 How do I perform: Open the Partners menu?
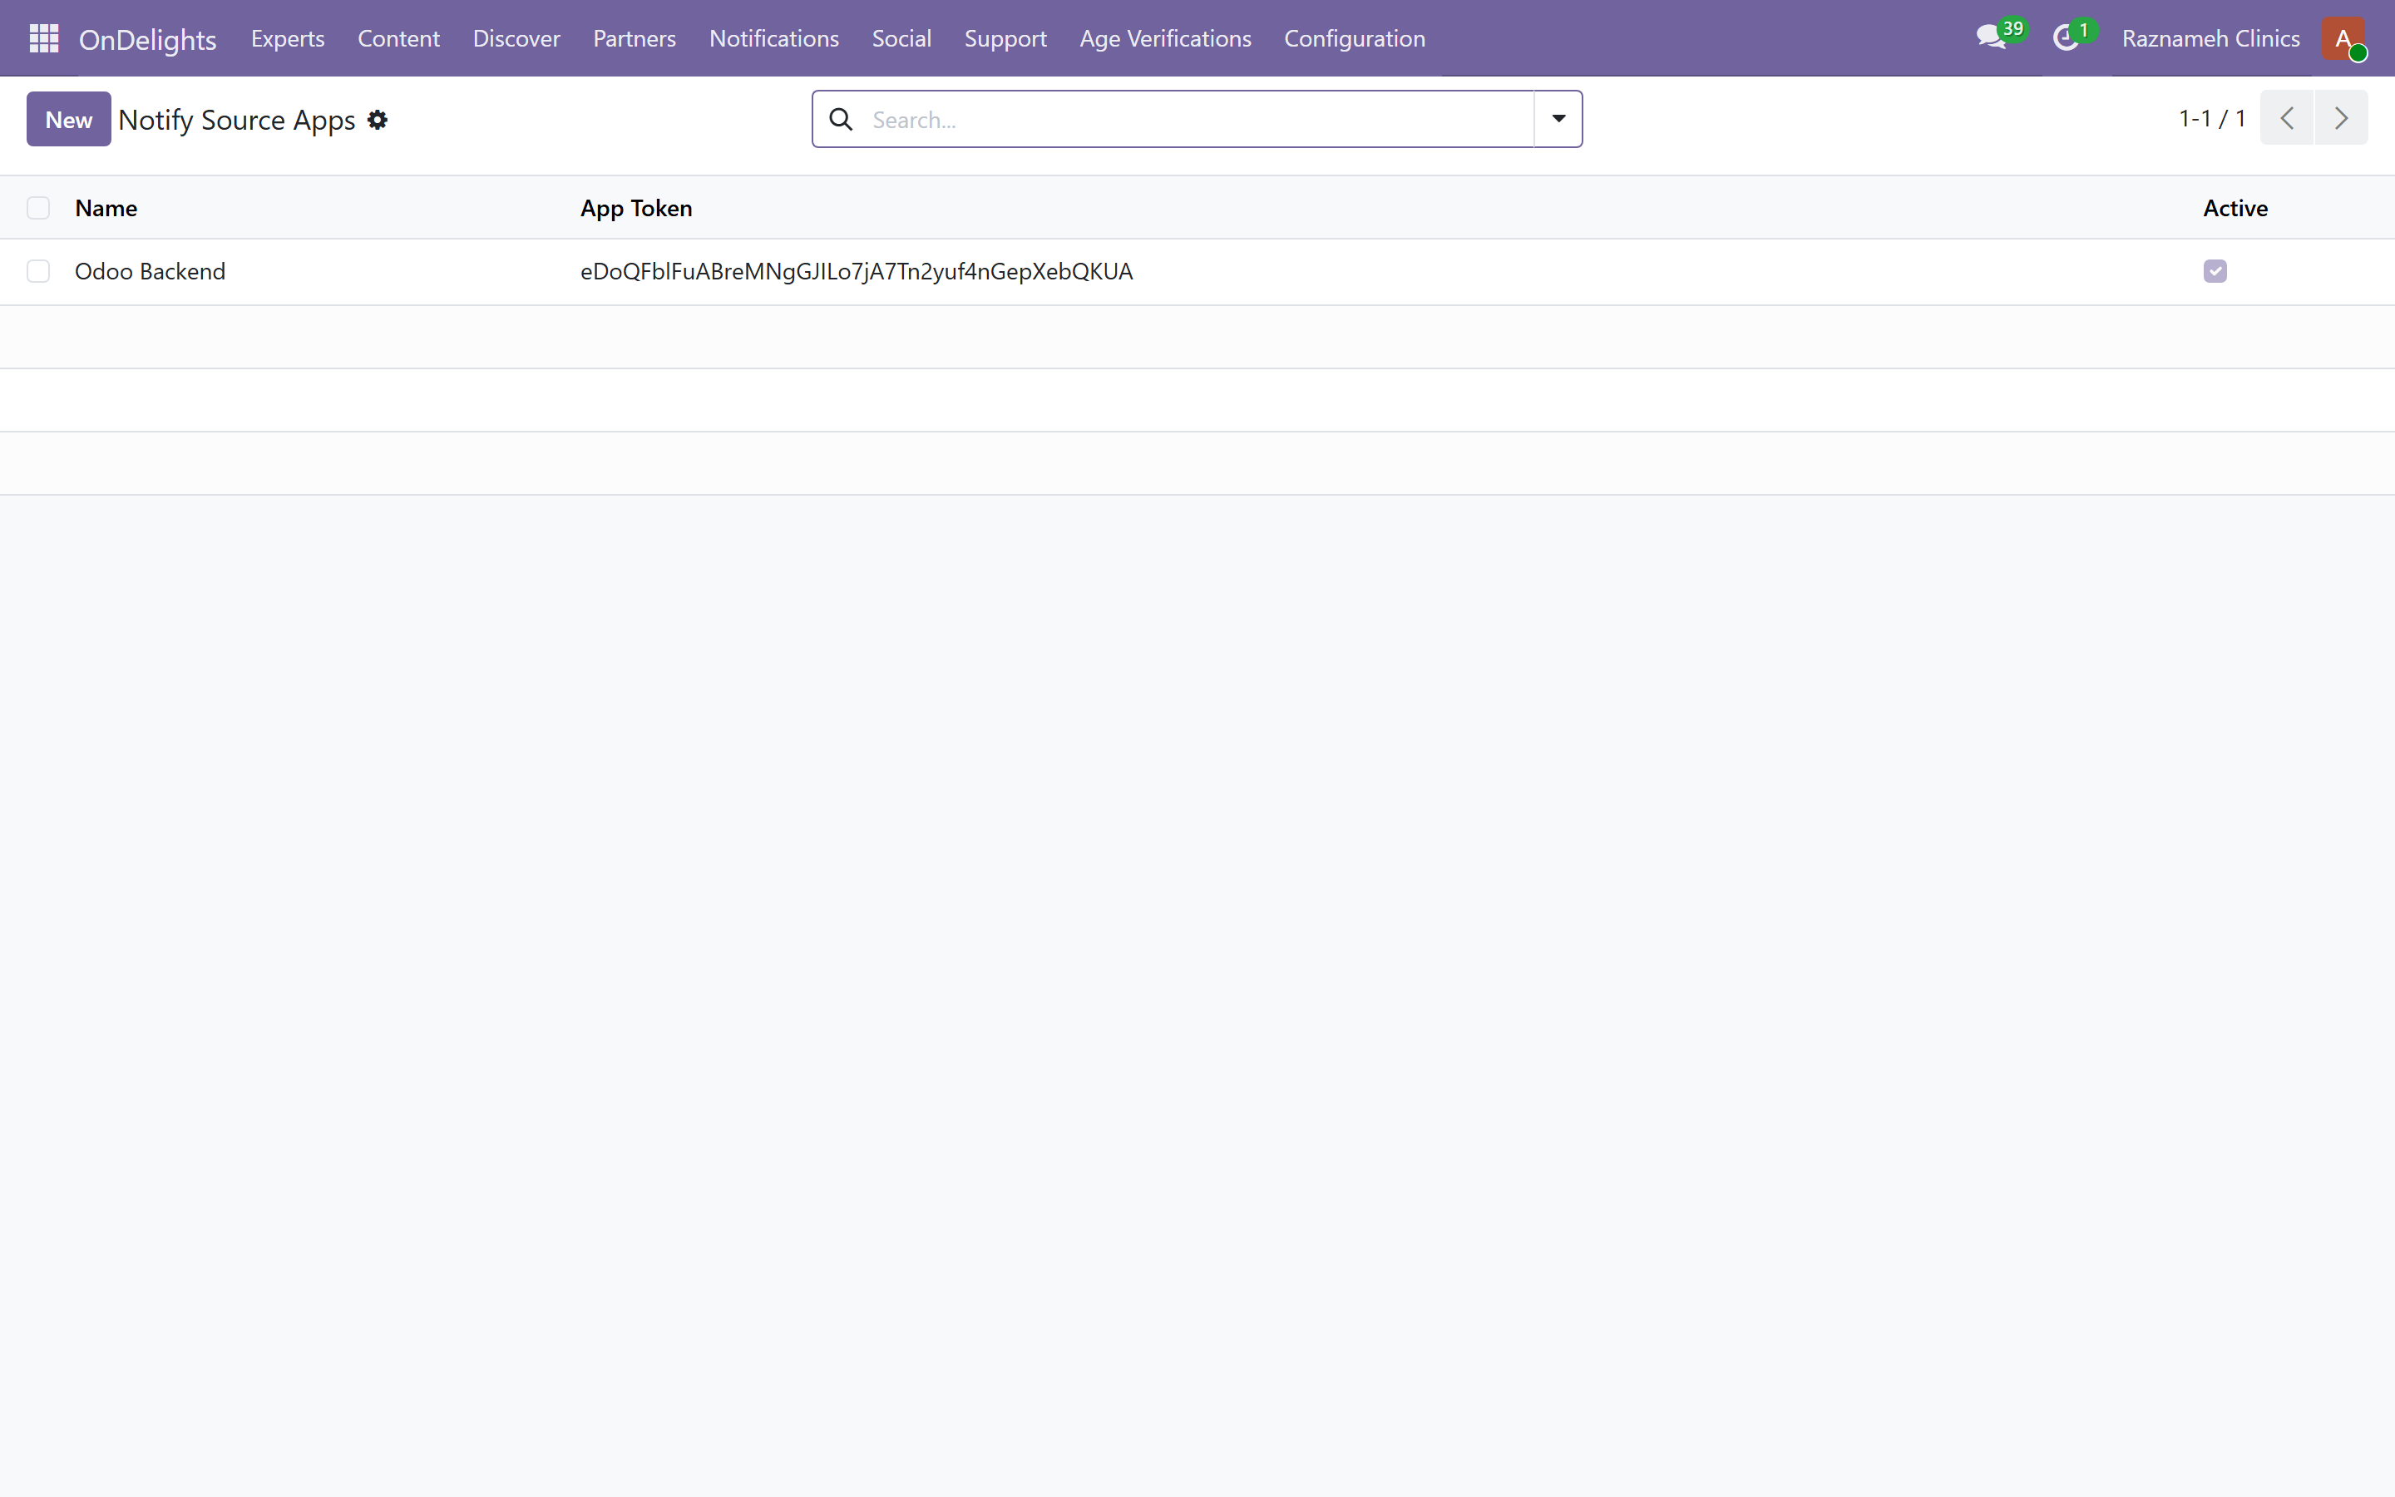pyautogui.click(x=635, y=38)
